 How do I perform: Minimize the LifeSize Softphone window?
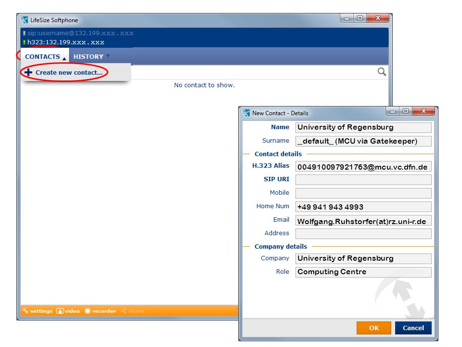347,18
